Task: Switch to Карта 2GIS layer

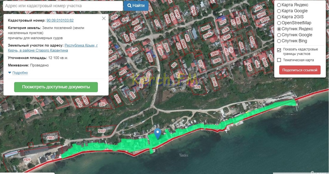Action: (279, 17)
